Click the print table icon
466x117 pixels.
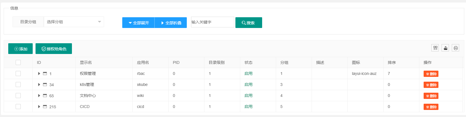(455, 48)
